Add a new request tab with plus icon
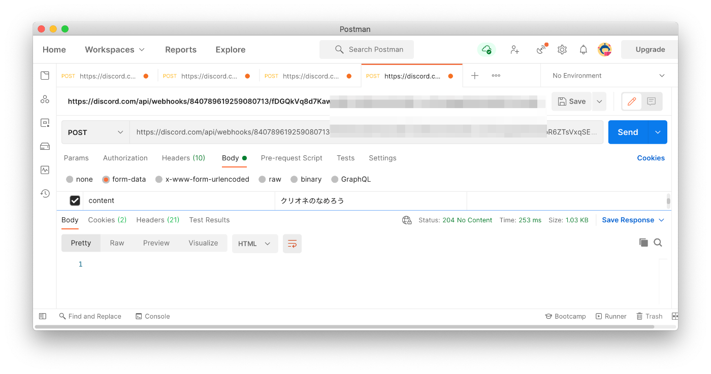 475,76
